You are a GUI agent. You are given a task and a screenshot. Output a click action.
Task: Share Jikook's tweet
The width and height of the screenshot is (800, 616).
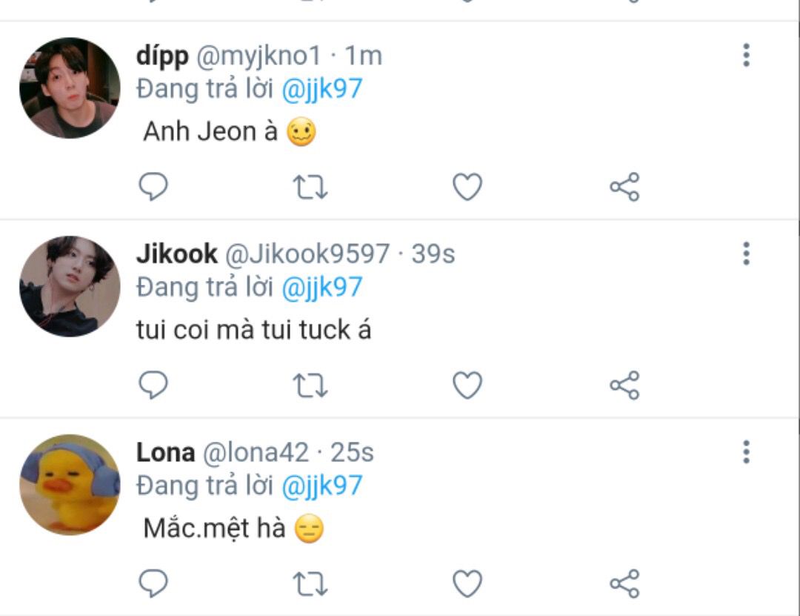click(x=624, y=385)
